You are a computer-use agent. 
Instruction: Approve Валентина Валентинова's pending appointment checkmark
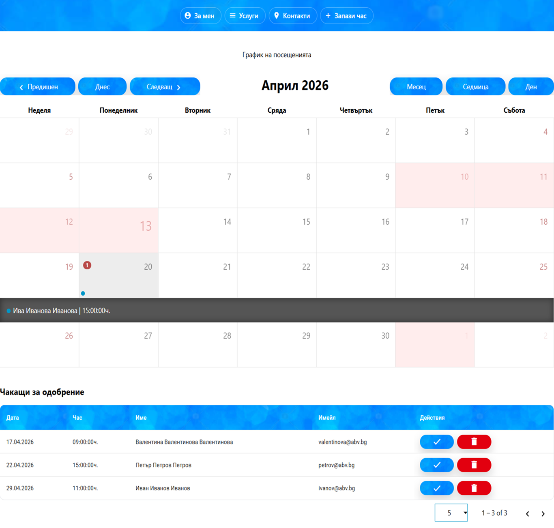point(437,442)
